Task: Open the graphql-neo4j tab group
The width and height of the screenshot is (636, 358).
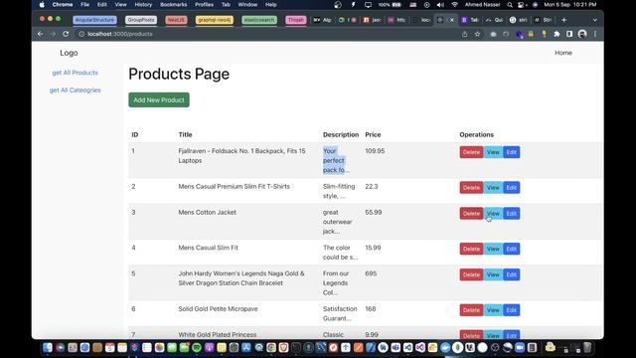Action: 215,20
